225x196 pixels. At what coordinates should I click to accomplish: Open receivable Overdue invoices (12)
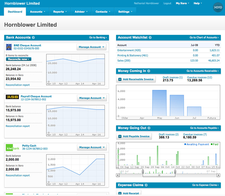[199, 77]
